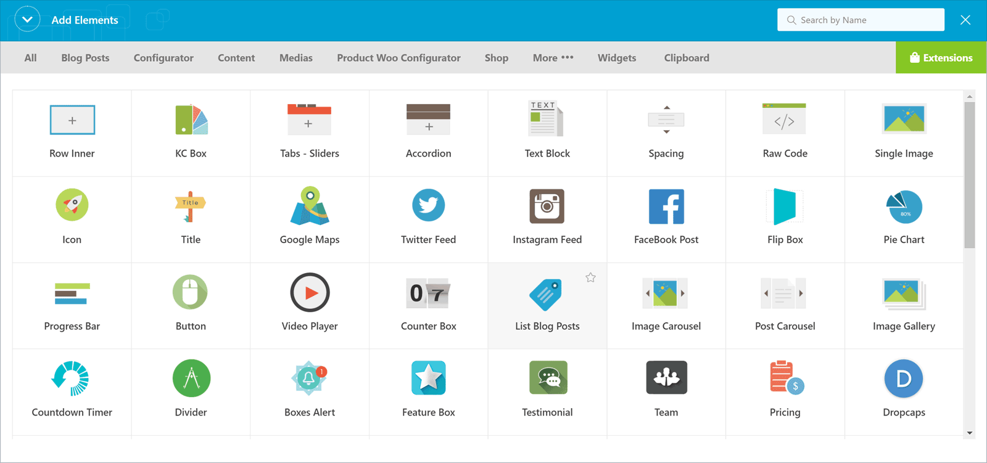Add a Pricing element

point(785,392)
